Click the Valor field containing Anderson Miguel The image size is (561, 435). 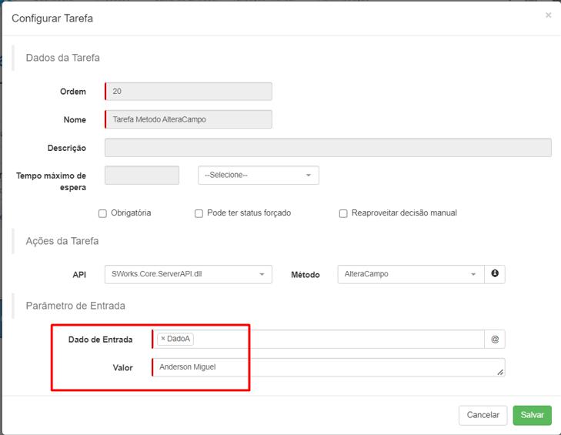click(x=328, y=367)
